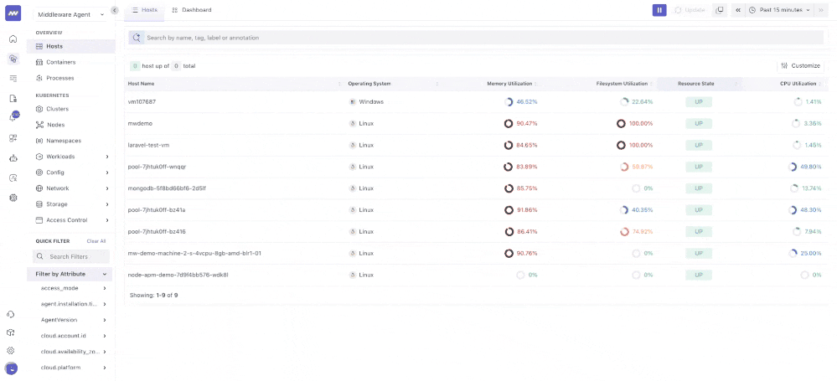Collapse the sidebar with the arrow button
The height and width of the screenshot is (381, 837).
click(x=115, y=10)
